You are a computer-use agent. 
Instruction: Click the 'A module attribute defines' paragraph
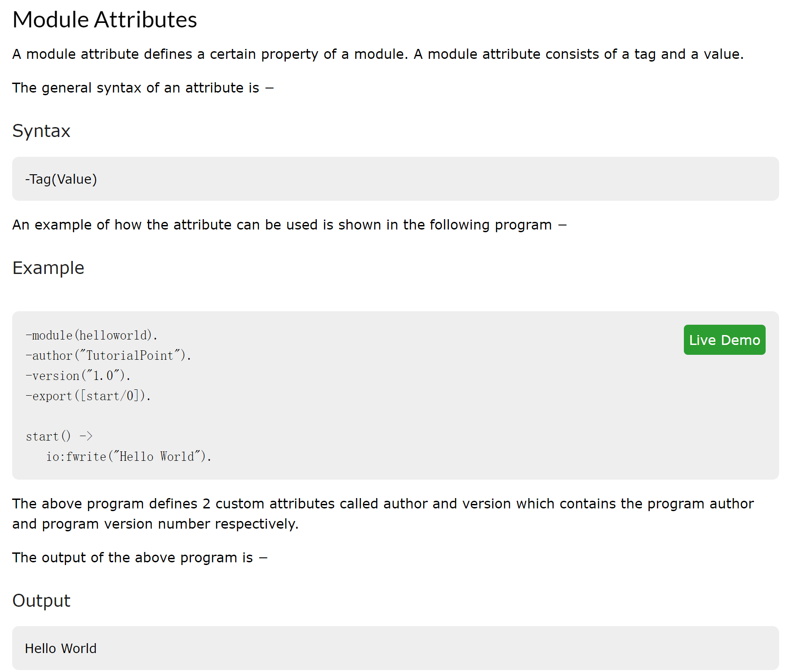[378, 54]
